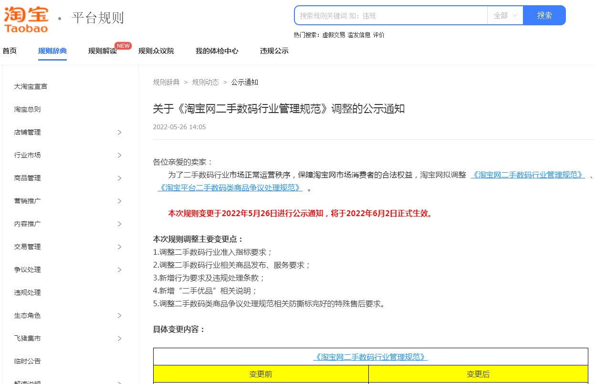The height and width of the screenshot is (384, 595).
Task: Click the 搜索 button
Action: coord(544,15)
